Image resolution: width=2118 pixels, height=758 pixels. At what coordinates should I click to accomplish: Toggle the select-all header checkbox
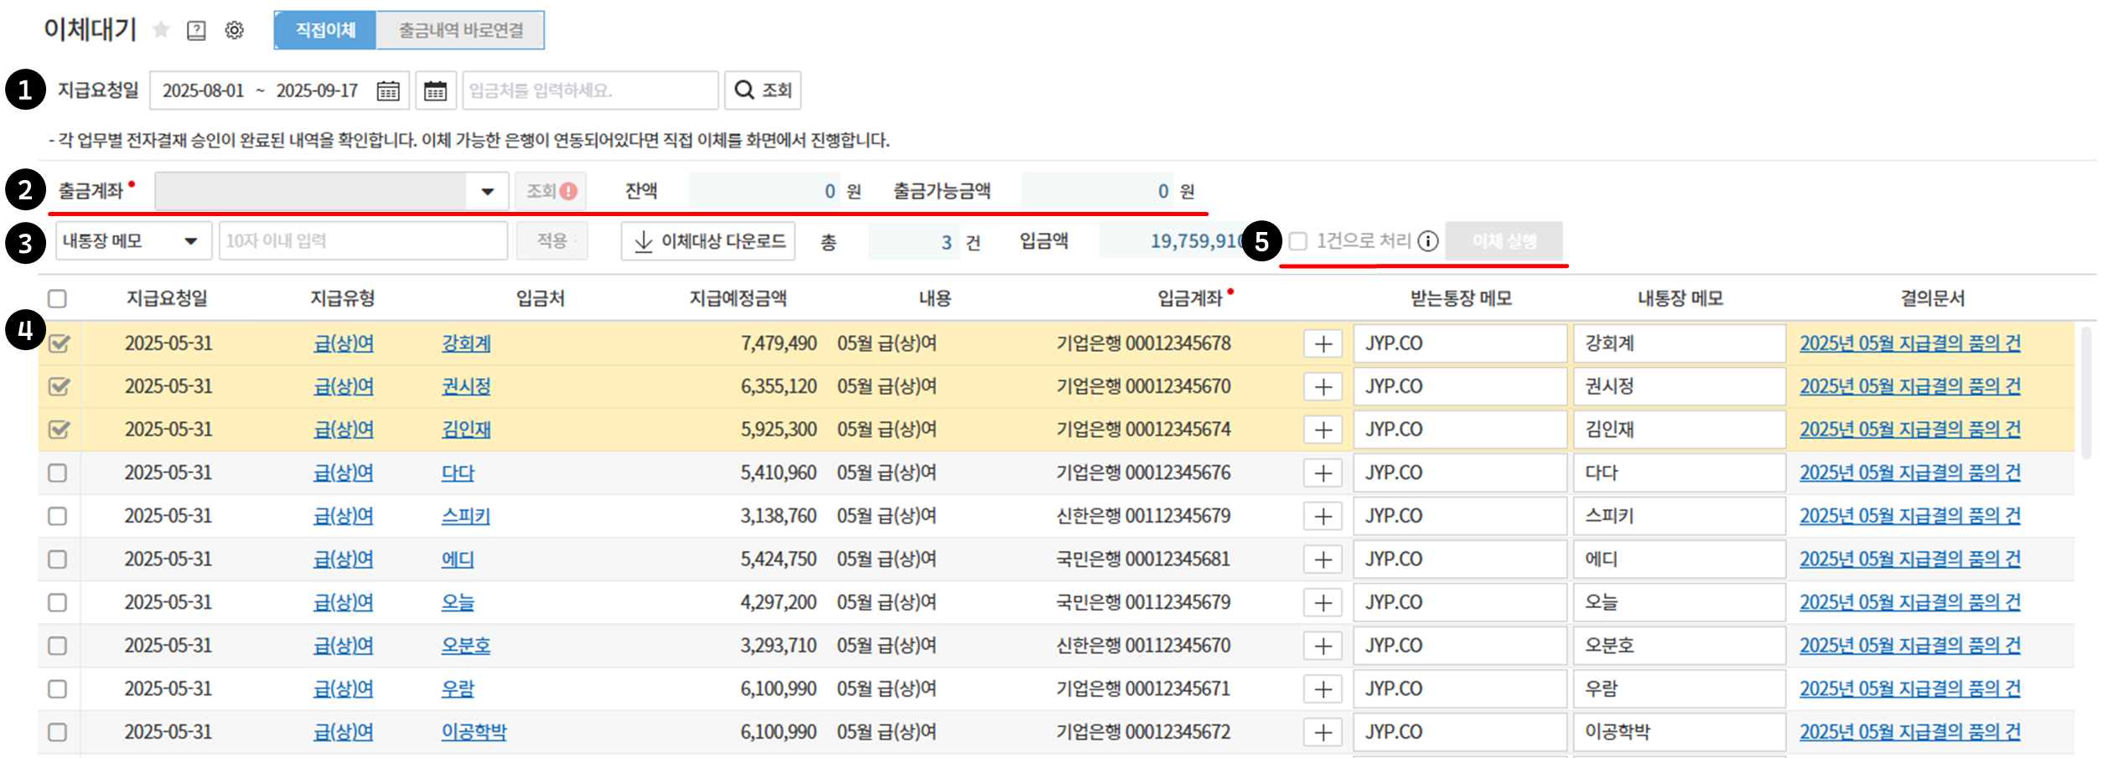tap(58, 299)
